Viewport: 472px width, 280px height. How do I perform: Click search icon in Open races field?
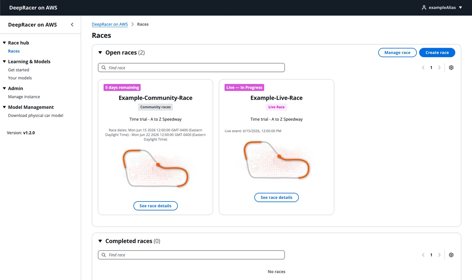click(x=104, y=68)
